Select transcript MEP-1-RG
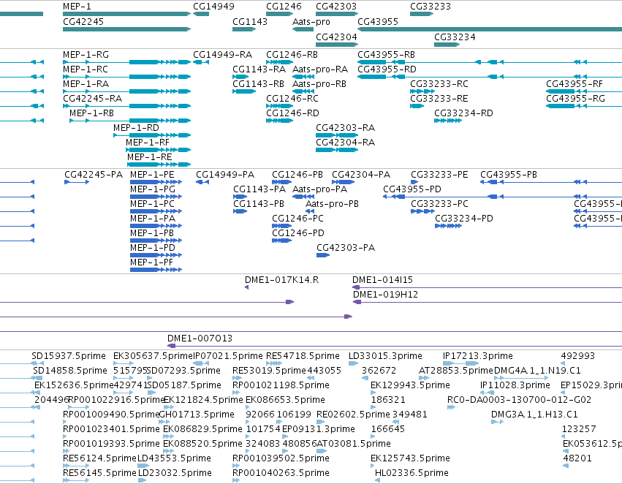This screenshot has width=622, height=484. click(126, 62)
